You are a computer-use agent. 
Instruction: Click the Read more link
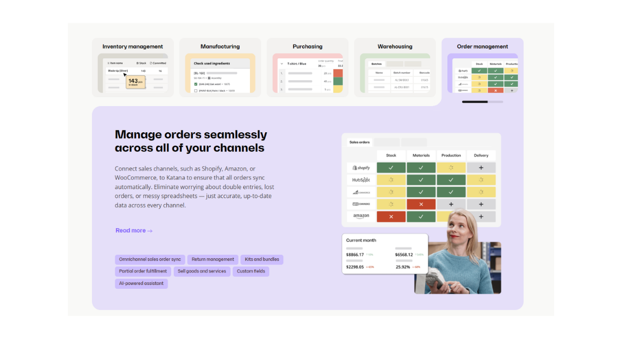[134, 231]
